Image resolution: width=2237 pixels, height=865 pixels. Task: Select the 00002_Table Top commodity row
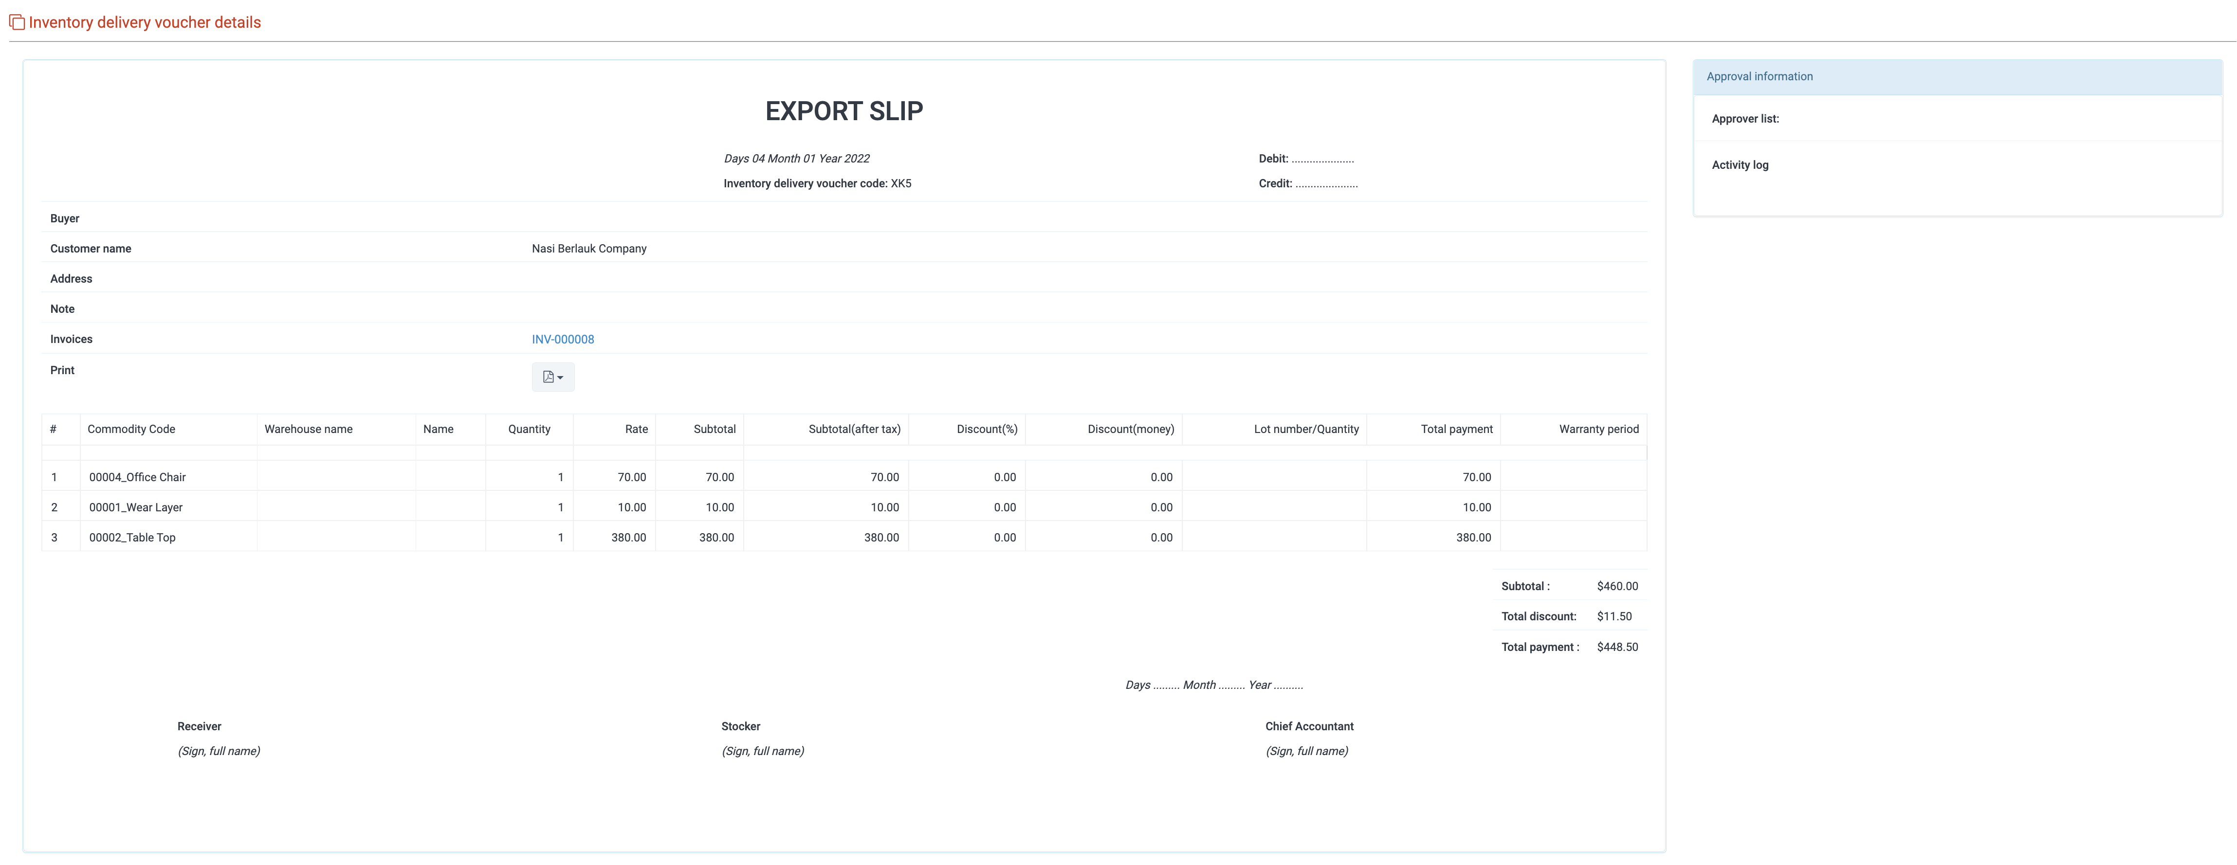click(x=132, y=538)
